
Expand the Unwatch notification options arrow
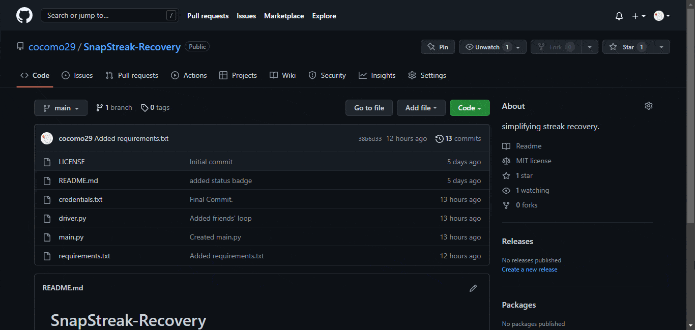tap(518, 47)
